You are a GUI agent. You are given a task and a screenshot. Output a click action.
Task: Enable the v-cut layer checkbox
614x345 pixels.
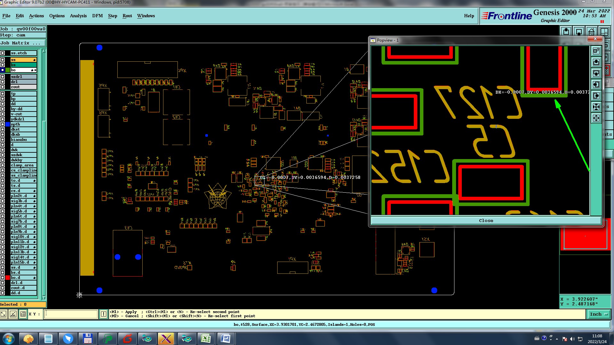(x=3, y=114)
